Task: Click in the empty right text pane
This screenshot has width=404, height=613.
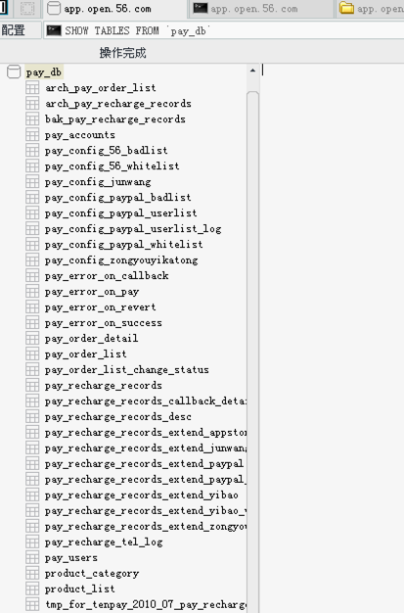Action: click(x=333, y=338)
